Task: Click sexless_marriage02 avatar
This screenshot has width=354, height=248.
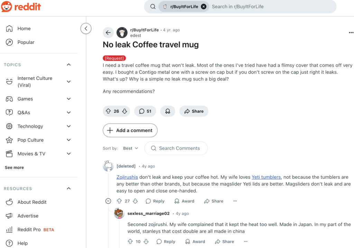Action: [119, 214]
